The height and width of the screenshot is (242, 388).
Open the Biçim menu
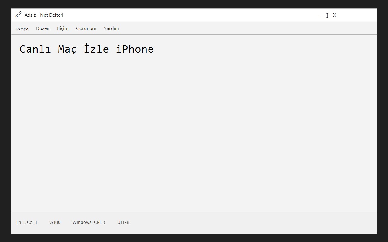click(63, 28)
